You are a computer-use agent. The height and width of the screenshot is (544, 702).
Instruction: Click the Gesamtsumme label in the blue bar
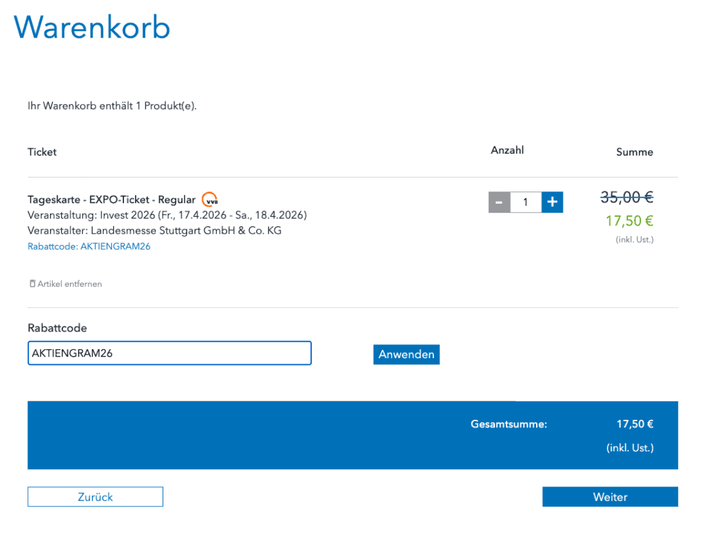(509, 425)
